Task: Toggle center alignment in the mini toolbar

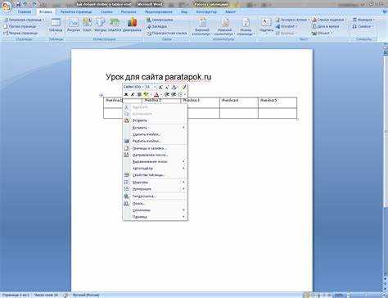Action: coord(139,94)
